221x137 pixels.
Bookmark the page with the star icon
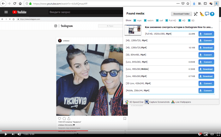click(188, 4)
